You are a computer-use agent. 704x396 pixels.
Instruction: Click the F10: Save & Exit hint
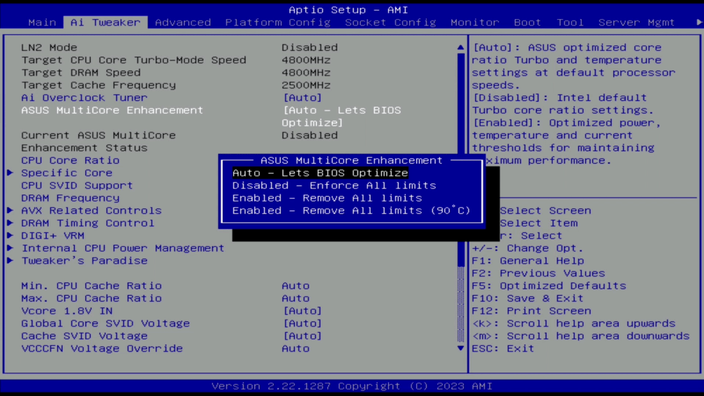click(527, 298)
